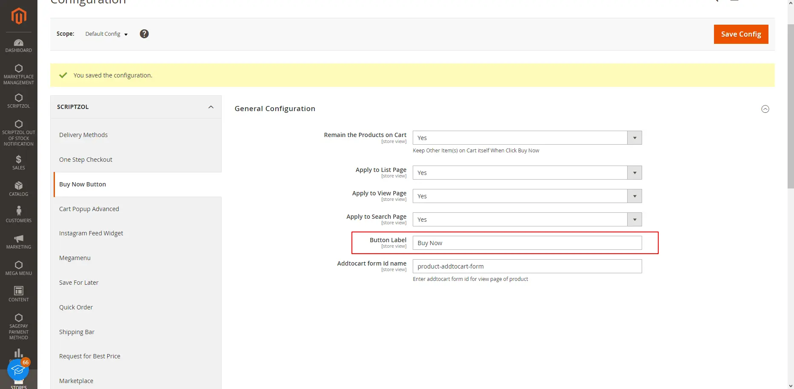Click the Magento logo icon
The width and height of the screenshot is (794, 389).
(x=19, y=16)
